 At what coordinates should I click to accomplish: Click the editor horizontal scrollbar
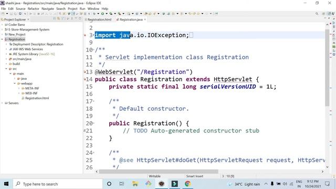click(159, 172)
